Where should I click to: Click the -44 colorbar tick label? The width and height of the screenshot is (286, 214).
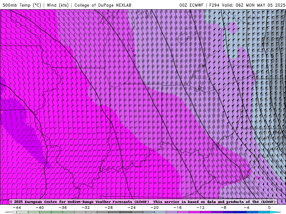[16, 208]
